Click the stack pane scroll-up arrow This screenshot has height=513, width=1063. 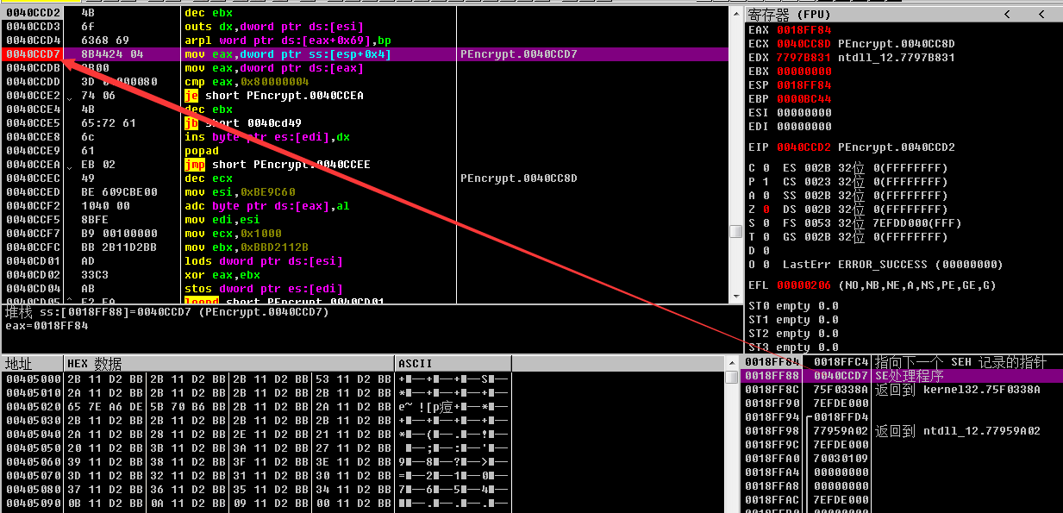pyautogui.click(x=733, y=363)
